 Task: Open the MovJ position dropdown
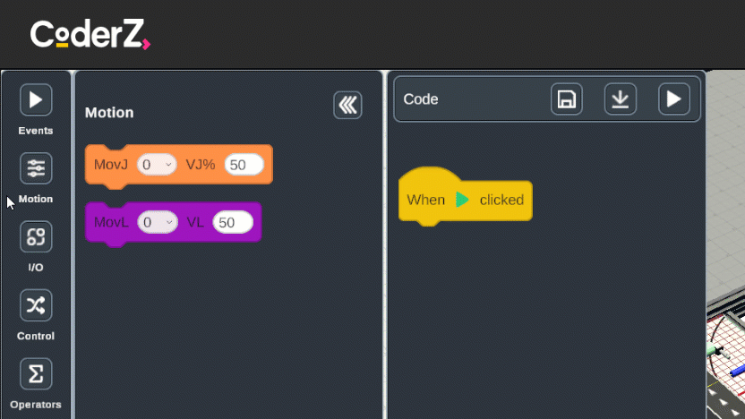[x=157, y=165]
